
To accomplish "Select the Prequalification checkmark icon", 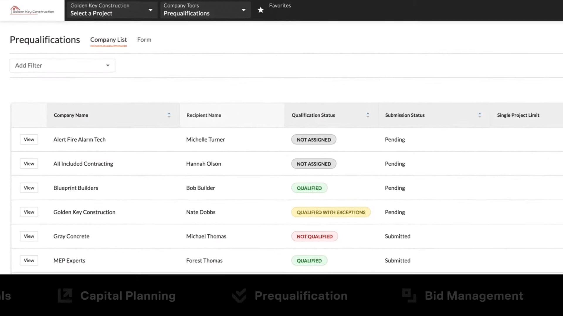I will [239, 296].
